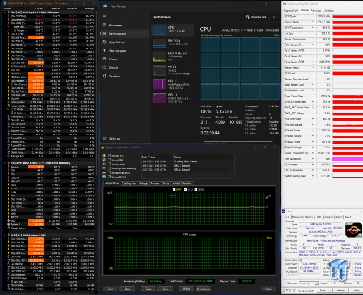Click Task Manager title bar icon
Screen dimensions: 363x295
pyautogui.click(x=105, y=6)
